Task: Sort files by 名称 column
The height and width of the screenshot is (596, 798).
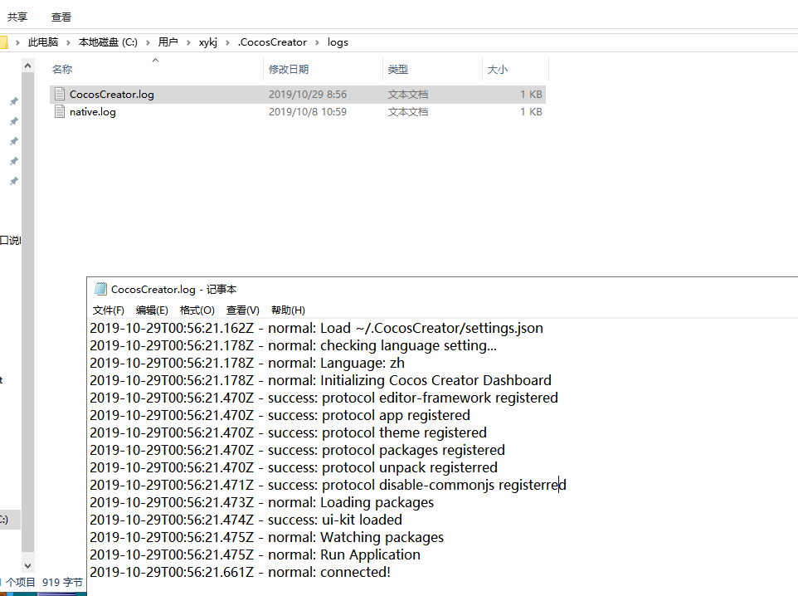Action: click(x=62, y=69)
